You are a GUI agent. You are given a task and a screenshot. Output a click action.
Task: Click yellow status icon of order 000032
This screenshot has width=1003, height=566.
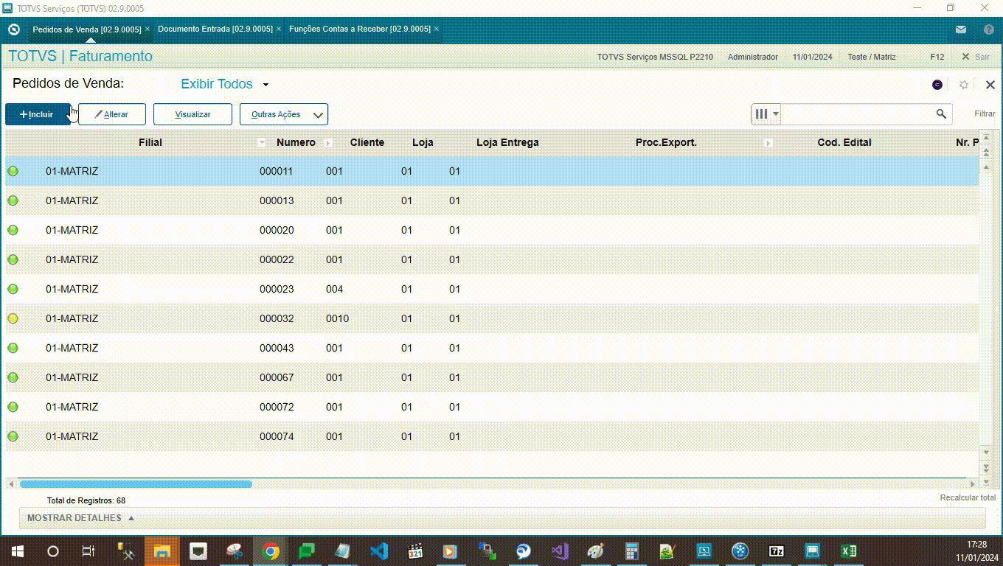tap(13, 318)
